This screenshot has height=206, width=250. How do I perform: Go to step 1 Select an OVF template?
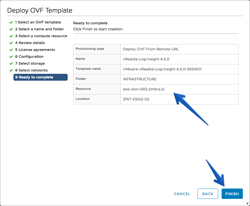pos(38,22)
